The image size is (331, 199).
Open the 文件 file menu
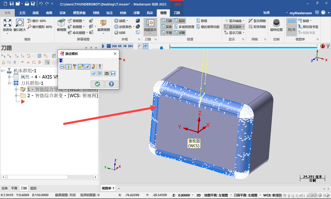pyautogui.click(x=7, y=13)
